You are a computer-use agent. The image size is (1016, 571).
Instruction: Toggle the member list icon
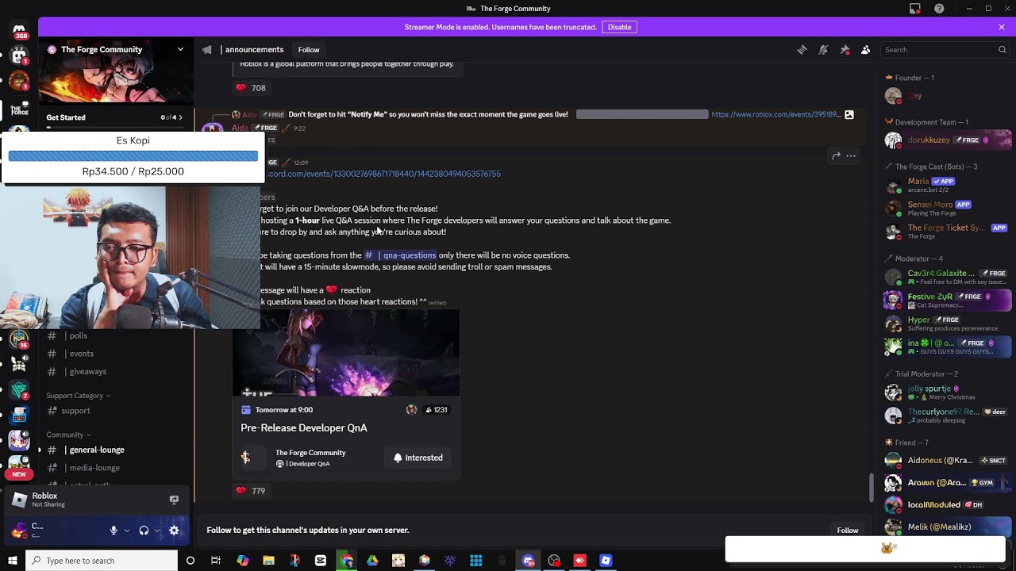click(x=866, y=49)
